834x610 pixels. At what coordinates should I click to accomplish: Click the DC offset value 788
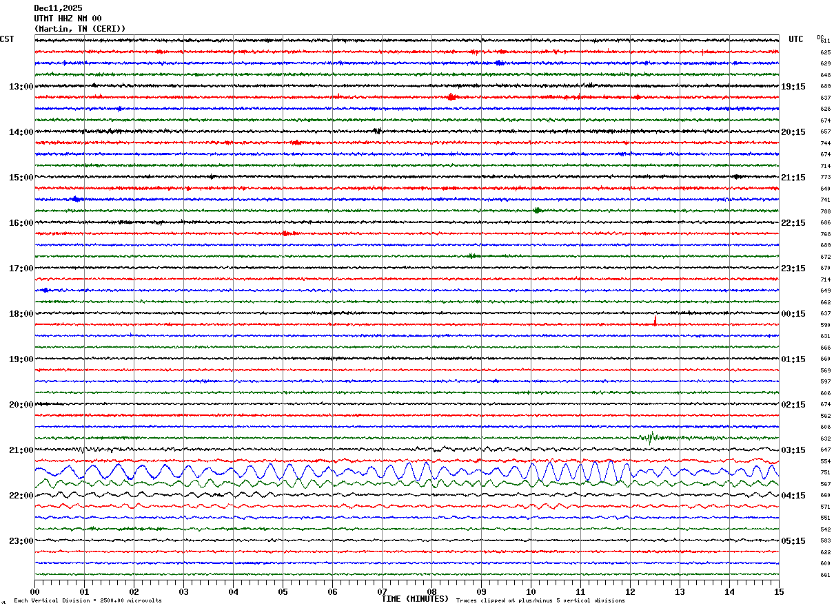coord(825,211)
